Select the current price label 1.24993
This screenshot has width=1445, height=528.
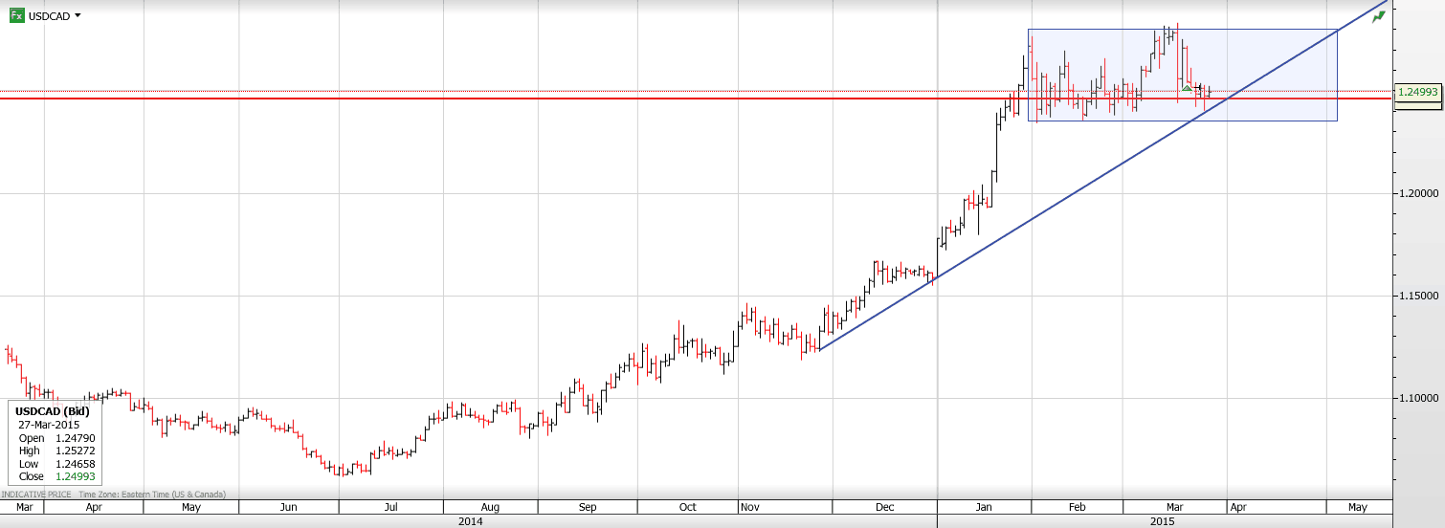click(1418, 93)
